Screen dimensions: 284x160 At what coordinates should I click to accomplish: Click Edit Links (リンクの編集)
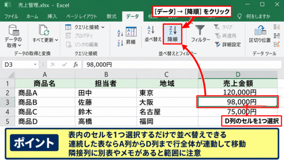click(82, 44)
